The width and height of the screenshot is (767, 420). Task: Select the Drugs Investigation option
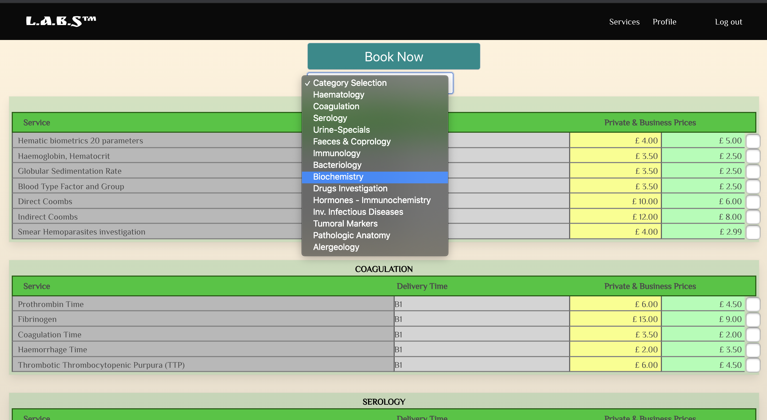point(350,188)
